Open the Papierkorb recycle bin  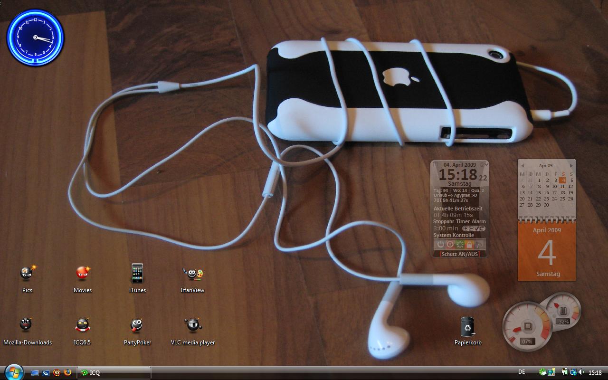pos(468,332)
